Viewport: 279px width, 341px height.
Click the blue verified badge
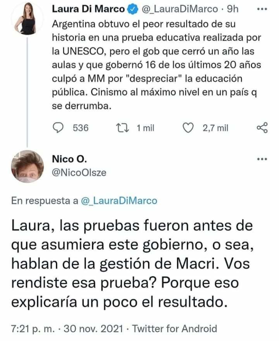(131, 9)
